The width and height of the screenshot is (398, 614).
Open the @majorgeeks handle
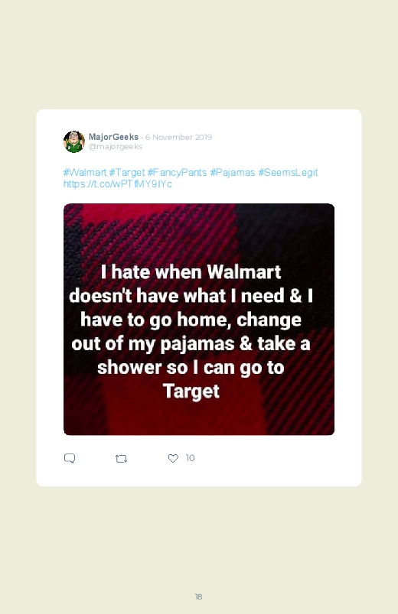pos(116,147)
